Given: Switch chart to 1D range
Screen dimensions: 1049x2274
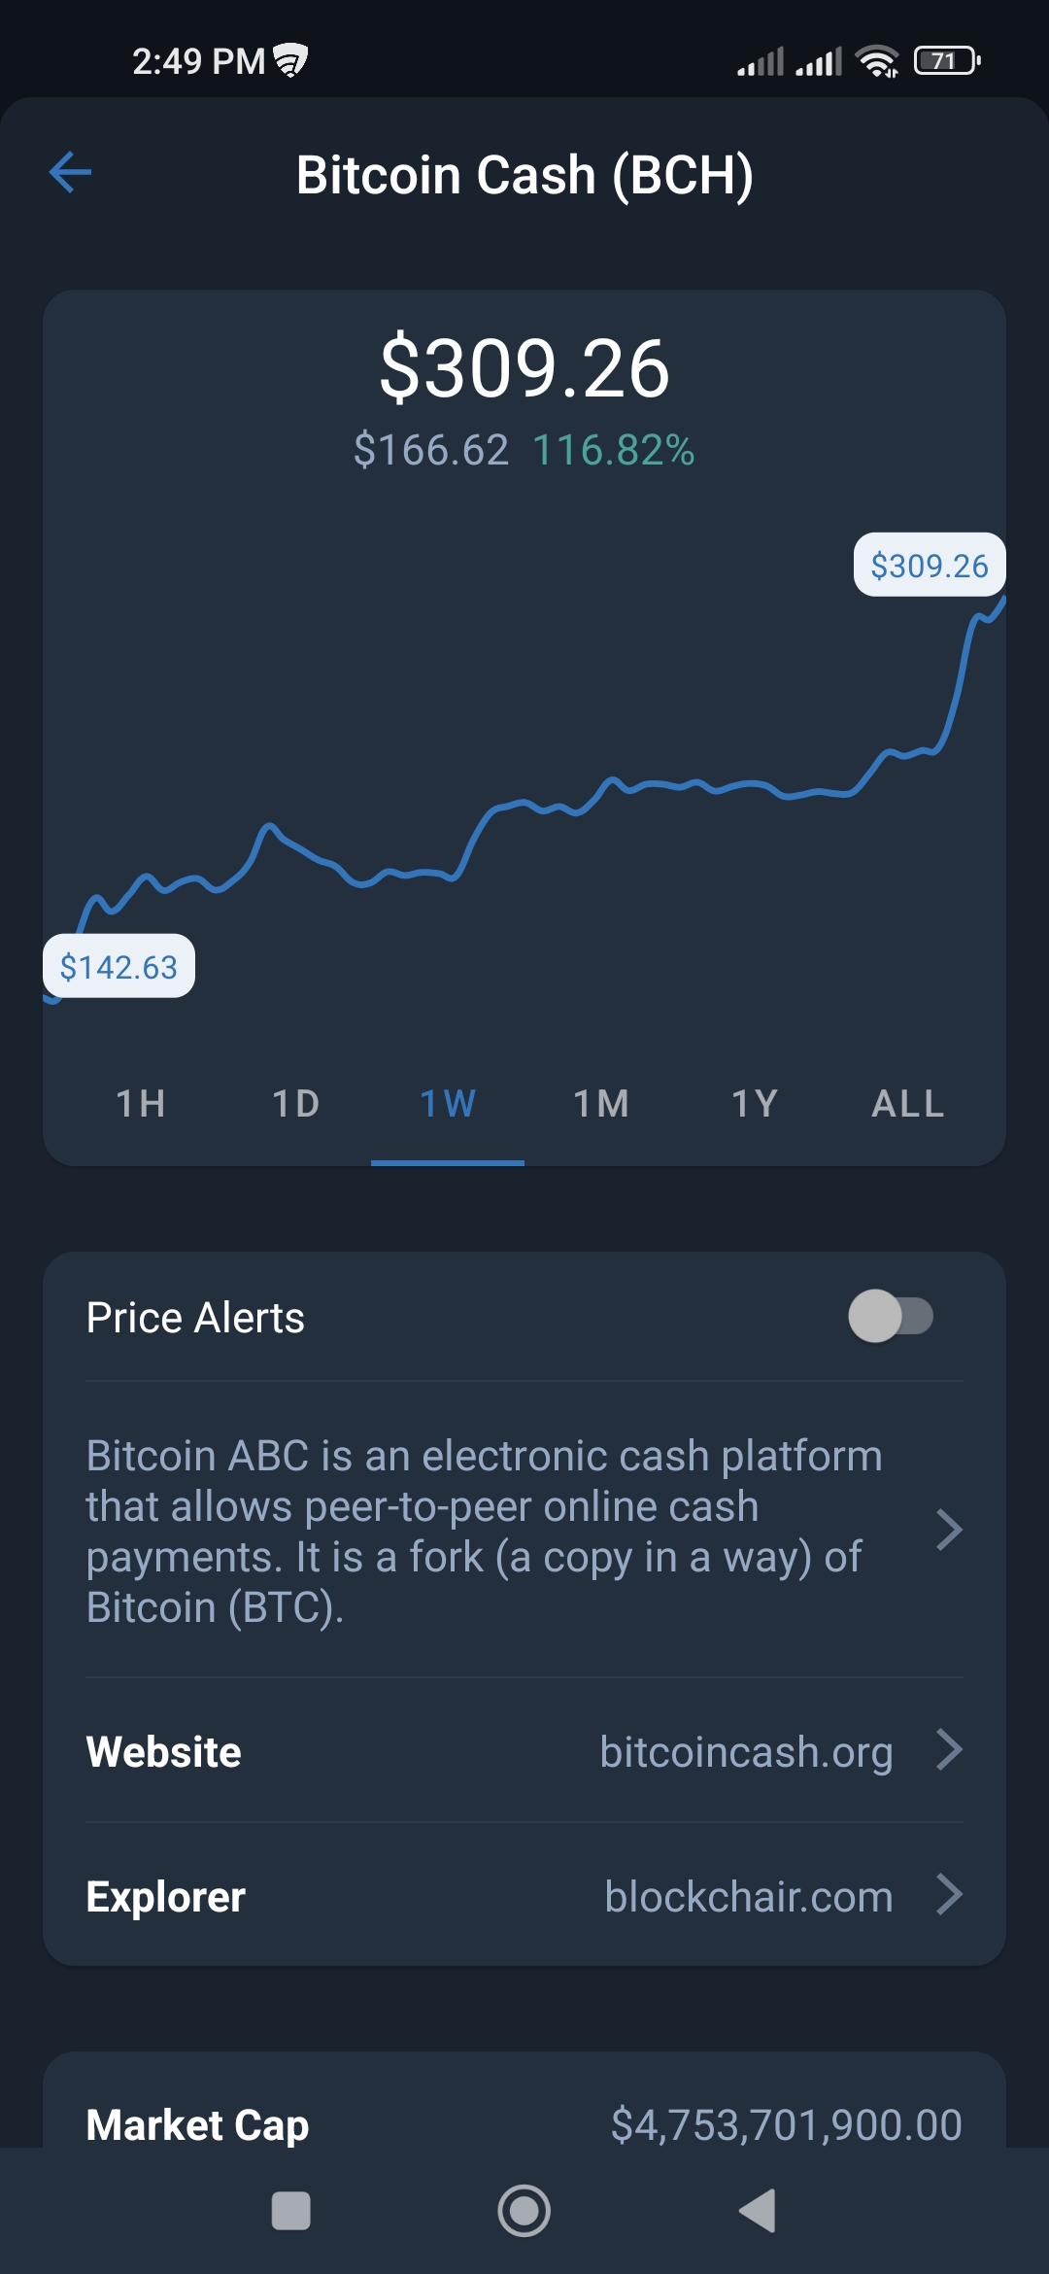Looking at the screenshot, I should tap(295, 1104).
